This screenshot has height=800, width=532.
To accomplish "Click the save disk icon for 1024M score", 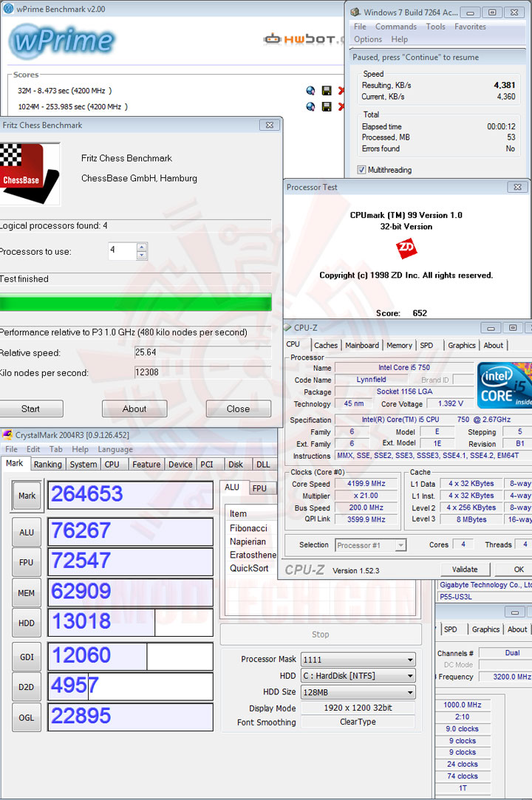I will pyautogui.click(x=327, y=106).
